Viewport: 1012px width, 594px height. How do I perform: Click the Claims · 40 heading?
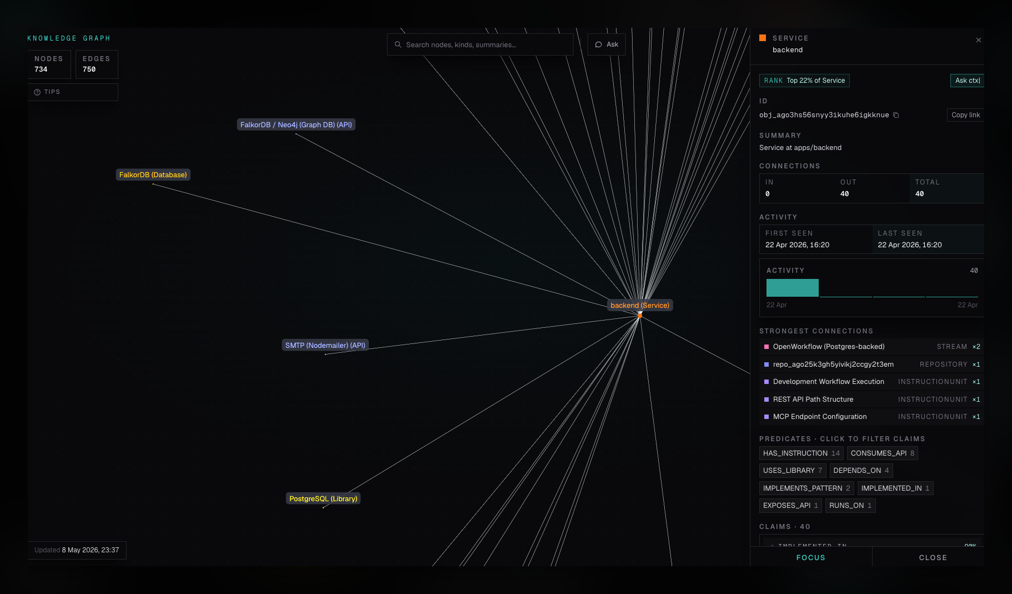tap(785, 527)
